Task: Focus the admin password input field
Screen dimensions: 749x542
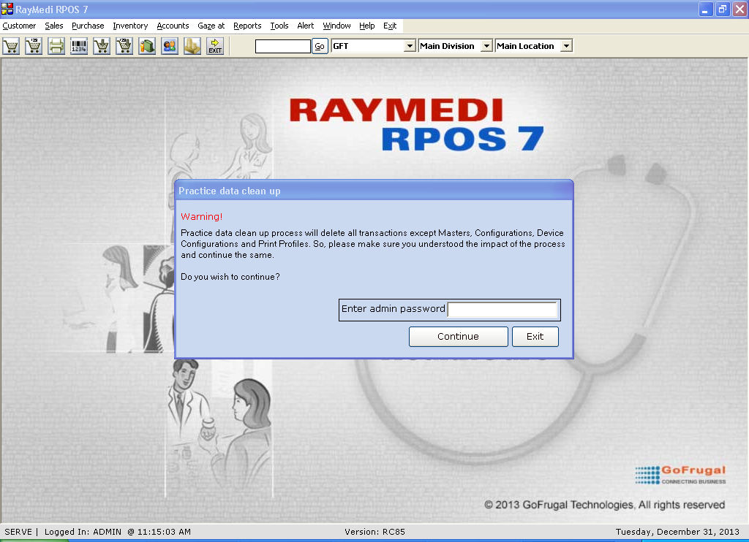Action: [x=503, y=310]
